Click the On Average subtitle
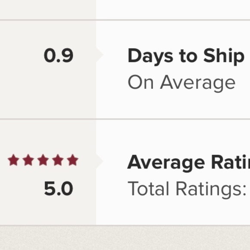250x250 pixels. (x=181, y=83)
